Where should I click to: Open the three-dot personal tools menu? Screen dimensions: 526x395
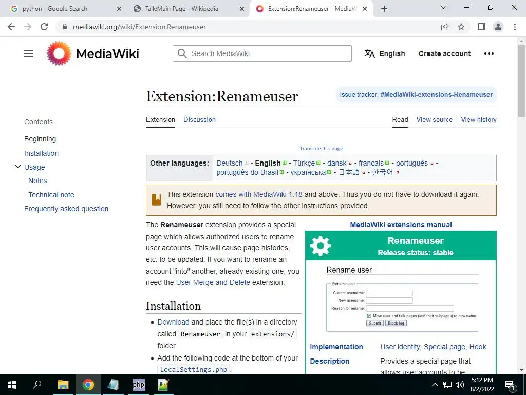point(489,53)
